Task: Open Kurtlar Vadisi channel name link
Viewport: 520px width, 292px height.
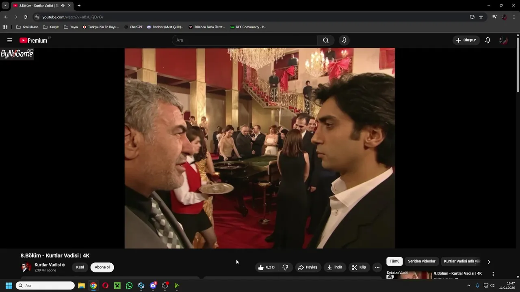Action: (48, 265)
